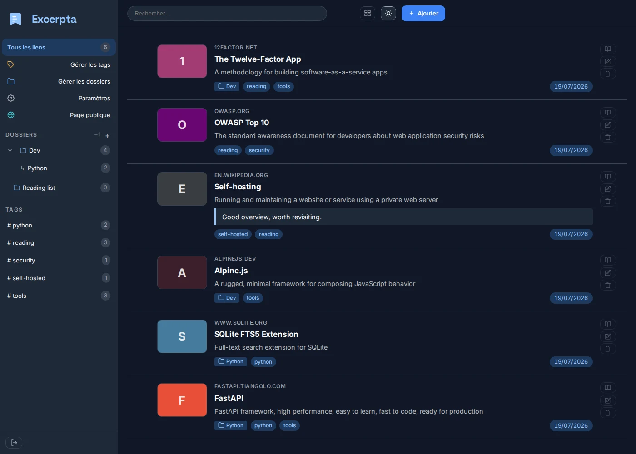Screen dimensions: 636x454
Task: Click the purple OWASP thumbnail tile
Action: [182, 125]
